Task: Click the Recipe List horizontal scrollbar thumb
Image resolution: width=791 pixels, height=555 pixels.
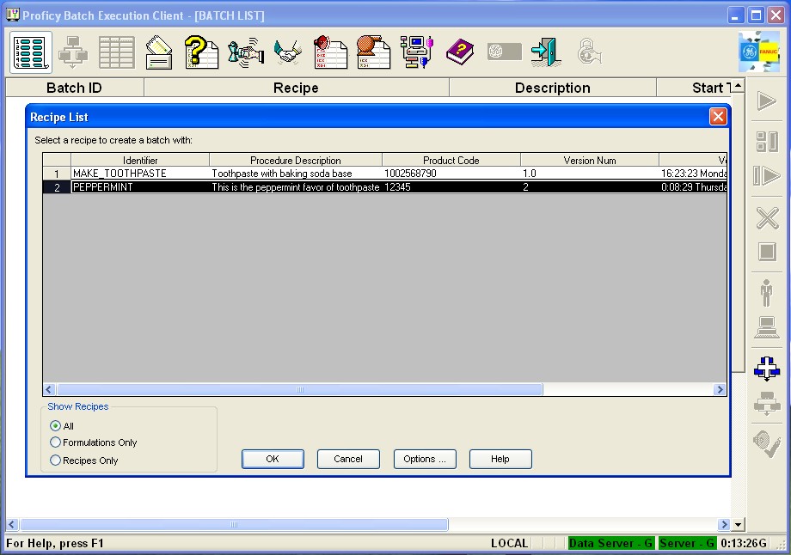Action: (x=300, y=390)
